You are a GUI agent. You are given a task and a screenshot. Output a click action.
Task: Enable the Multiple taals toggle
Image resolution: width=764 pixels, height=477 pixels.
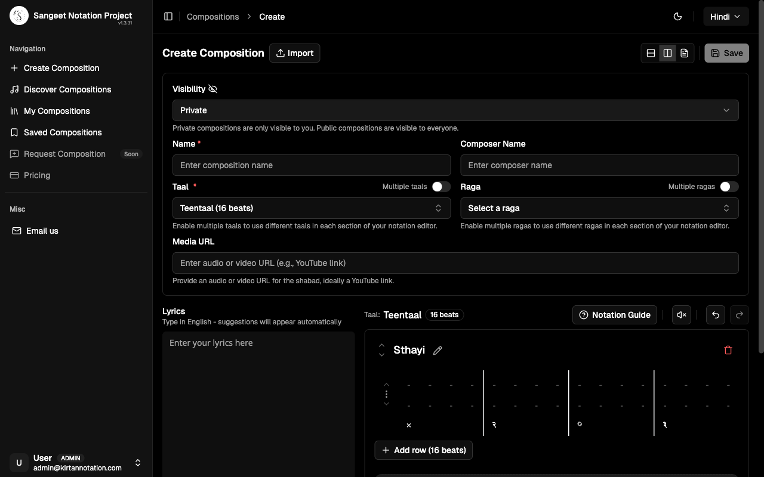click(x=442, y=186)
